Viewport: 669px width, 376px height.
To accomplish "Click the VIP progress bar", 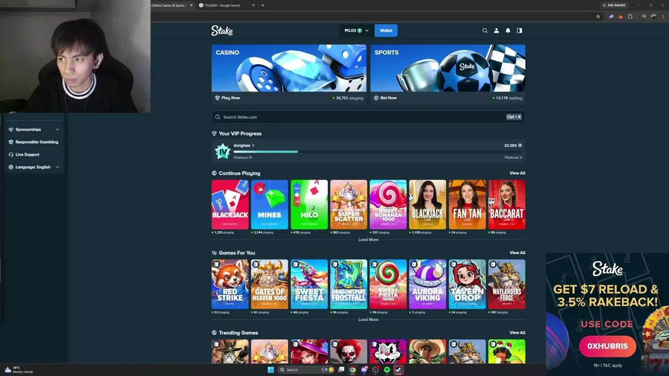I will [376, 151].
